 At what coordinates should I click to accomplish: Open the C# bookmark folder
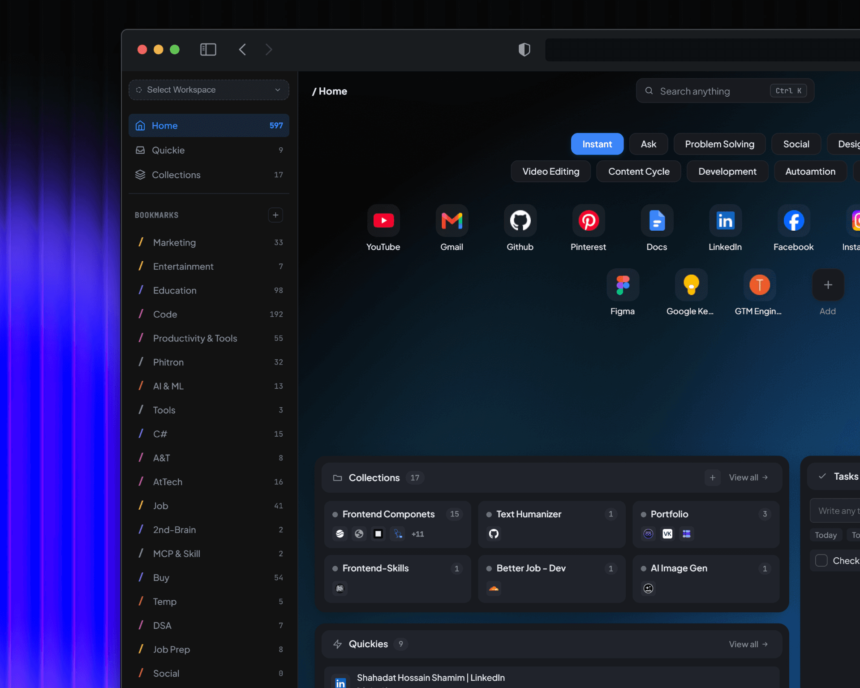209,434
